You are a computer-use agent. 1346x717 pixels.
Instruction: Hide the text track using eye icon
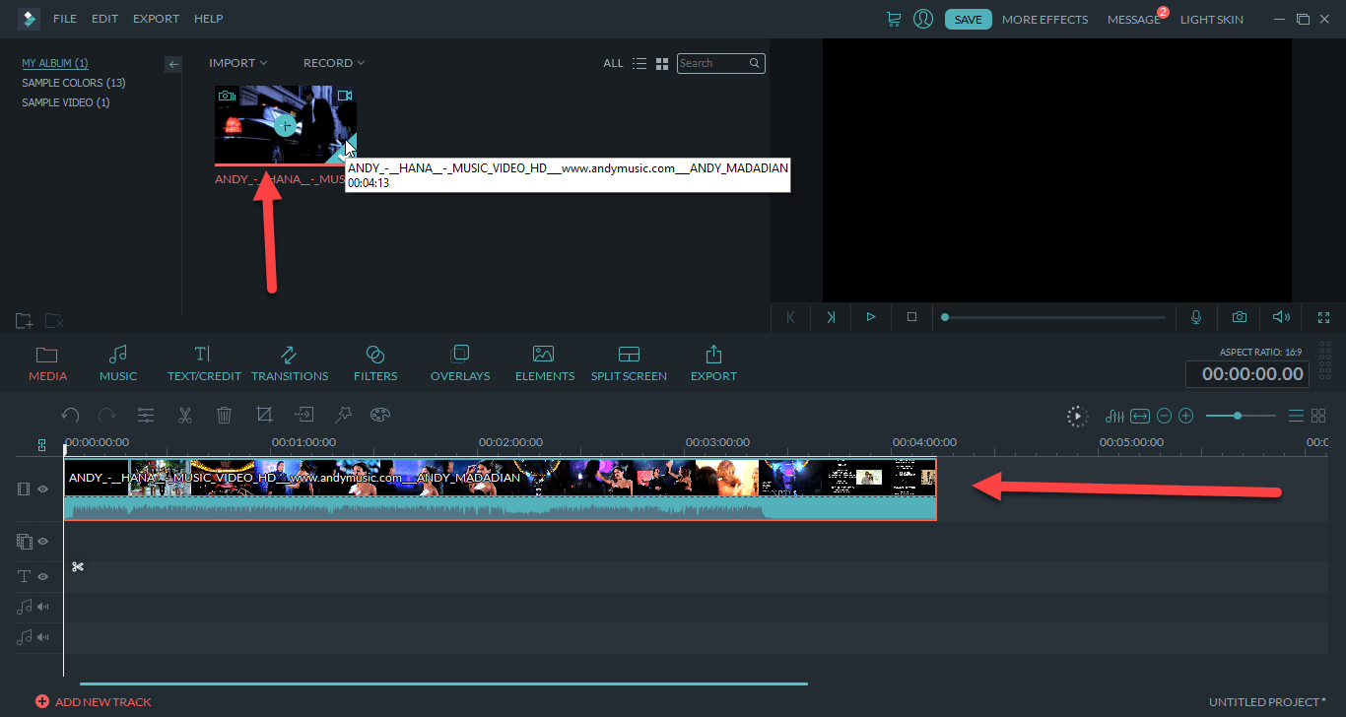point(43,577)
